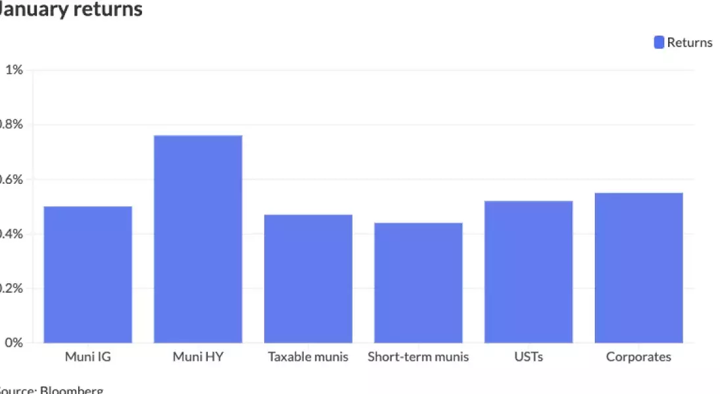Click the 0% y-axis tick label
The image size is (720, 394).
pos(13,343)
